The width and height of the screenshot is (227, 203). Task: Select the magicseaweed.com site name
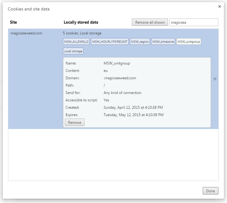pos(26,33)
